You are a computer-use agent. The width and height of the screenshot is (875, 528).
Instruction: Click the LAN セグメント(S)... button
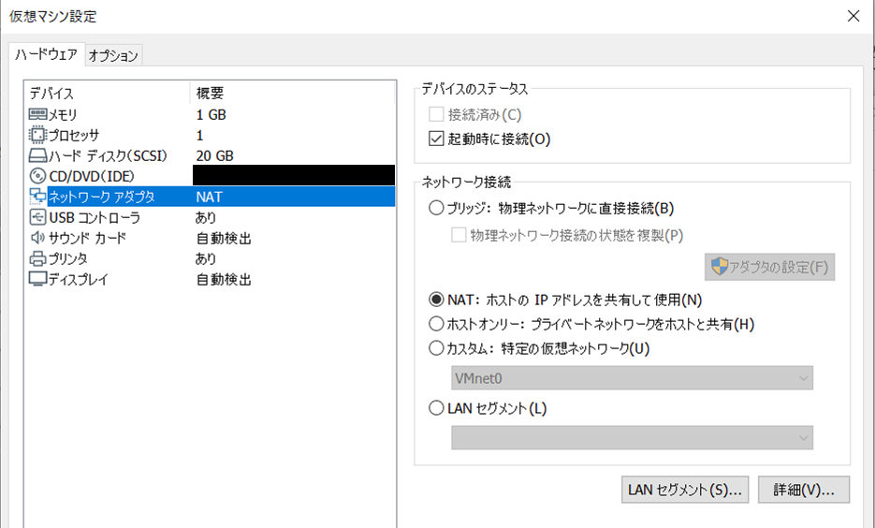click(685, 490)
